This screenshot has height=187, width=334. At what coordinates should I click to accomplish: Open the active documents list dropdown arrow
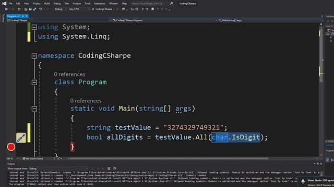pos(322,16)
